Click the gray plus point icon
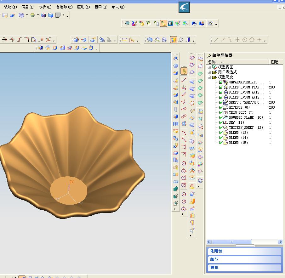 [x=259, y=40]
